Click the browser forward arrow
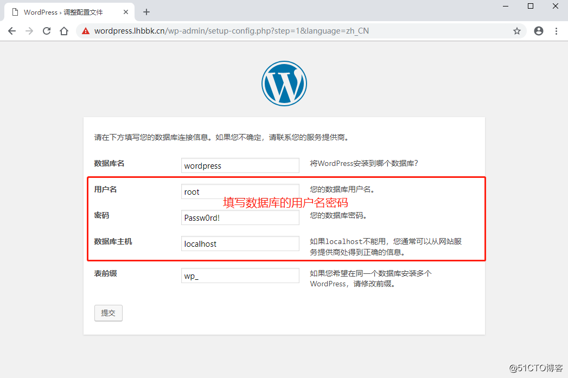Image resolution: width=568 pixels, height=378 pixels. (x=29, y=31)
